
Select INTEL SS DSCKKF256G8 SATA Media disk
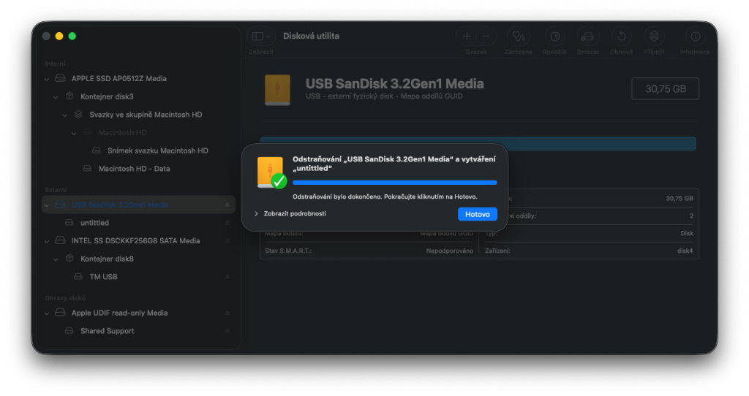pyautogui.click(x=135, y=240)
